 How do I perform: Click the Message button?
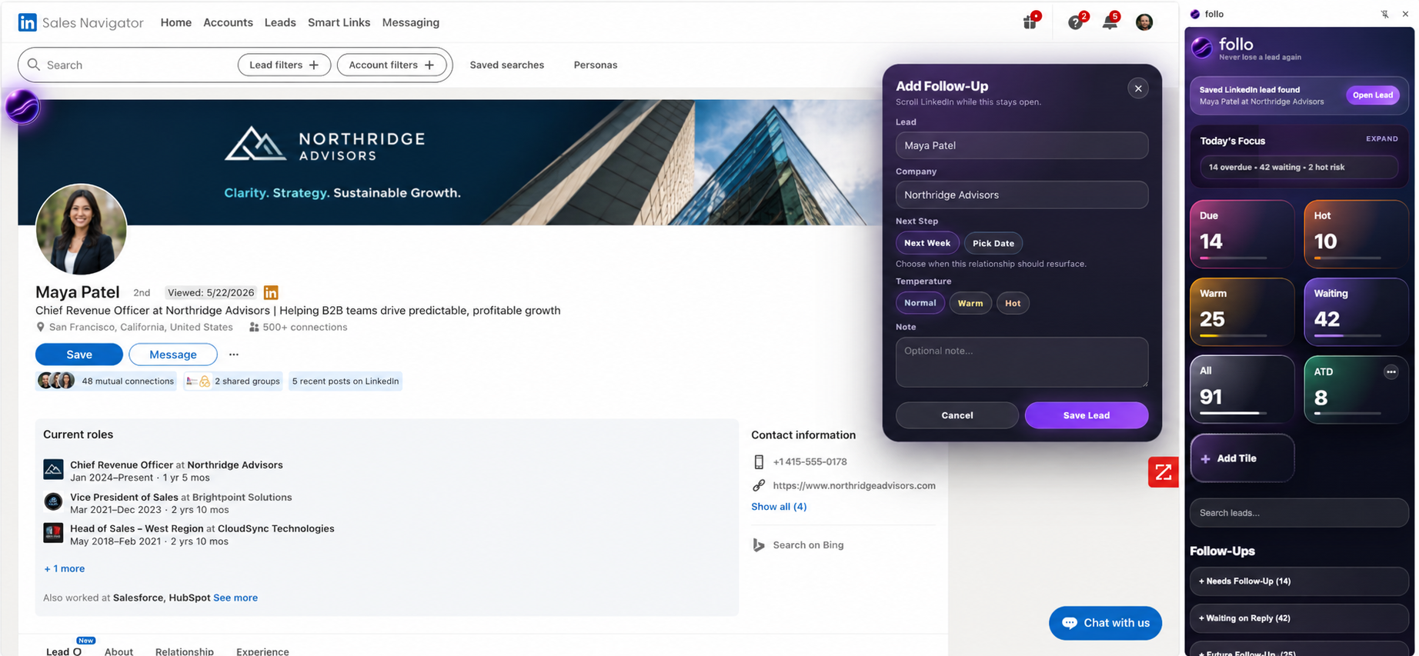tap(173, 355)
